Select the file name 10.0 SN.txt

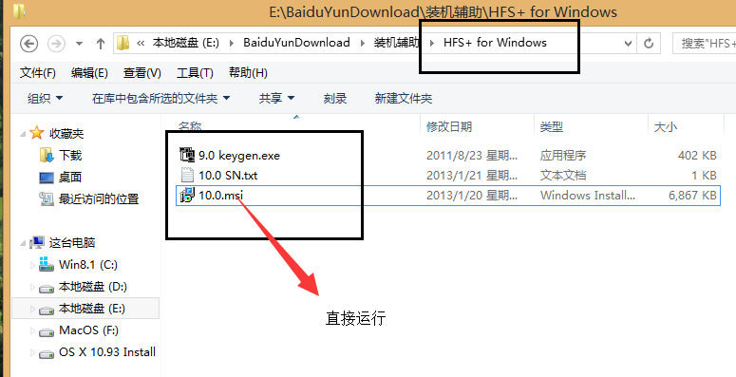pos(228,176)
